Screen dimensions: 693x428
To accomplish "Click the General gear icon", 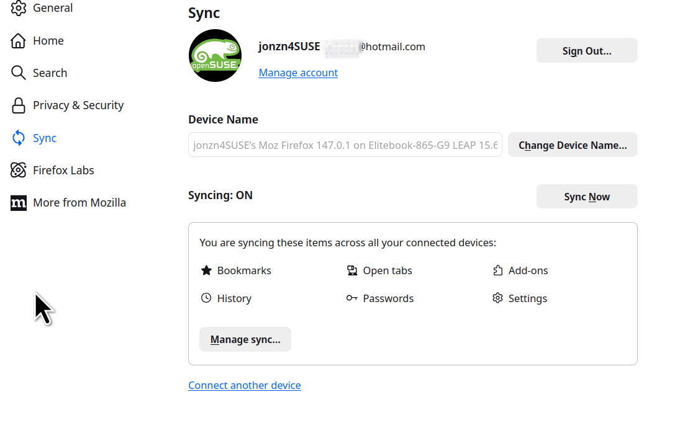I will [x=19, y=8].
